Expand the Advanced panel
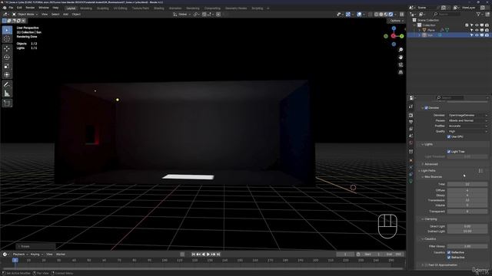Screen dimensions: 492x276 coord(423,164)
